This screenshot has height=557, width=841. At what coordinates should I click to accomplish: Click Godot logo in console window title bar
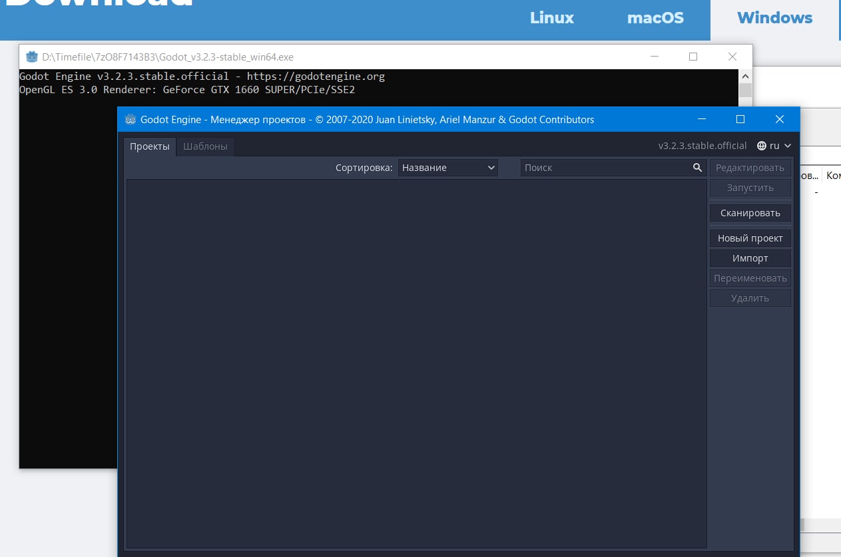click(x=31, y=57)
